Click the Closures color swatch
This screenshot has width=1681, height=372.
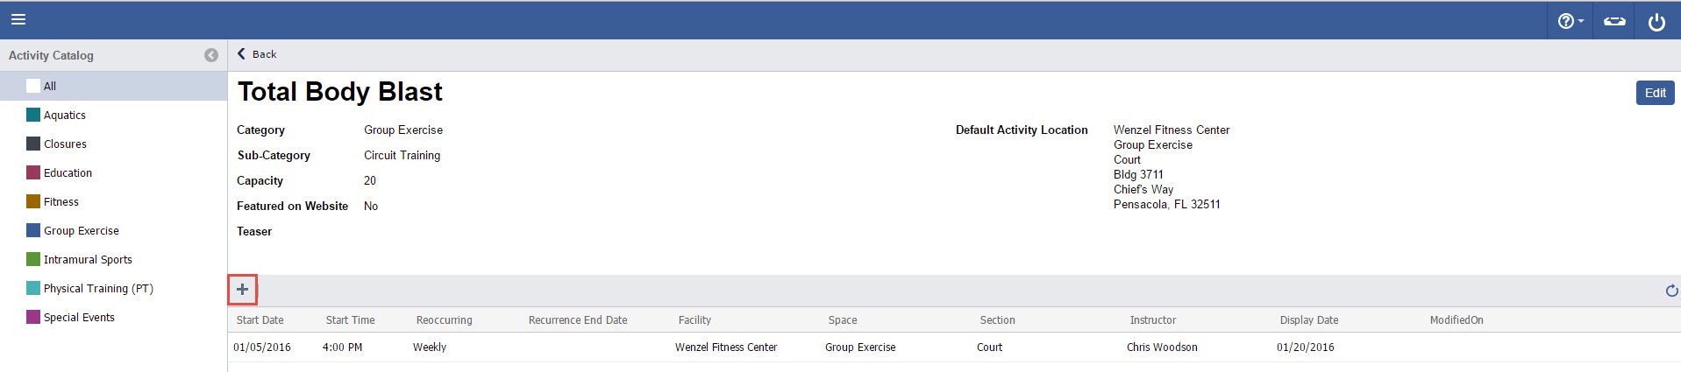pyautogui.click(x=33, y=144)
